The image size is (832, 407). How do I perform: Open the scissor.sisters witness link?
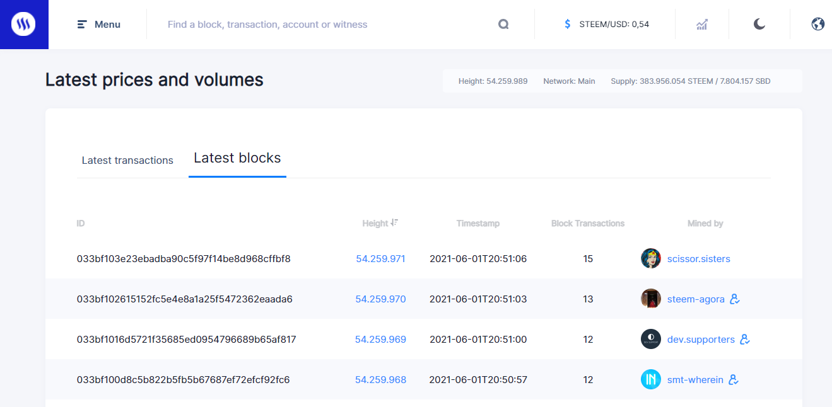pyautogui.click(x=698, y=259)
